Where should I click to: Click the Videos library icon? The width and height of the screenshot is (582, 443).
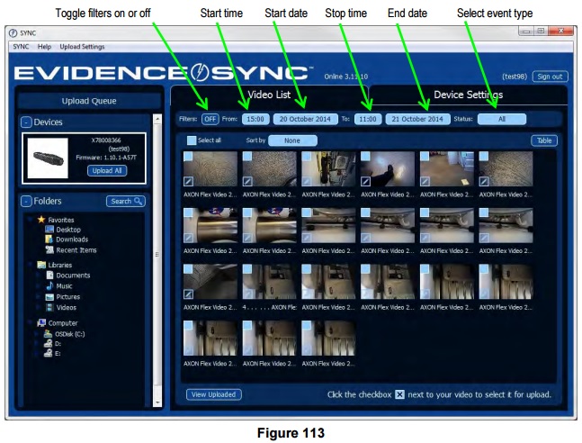tap(49, 307)
